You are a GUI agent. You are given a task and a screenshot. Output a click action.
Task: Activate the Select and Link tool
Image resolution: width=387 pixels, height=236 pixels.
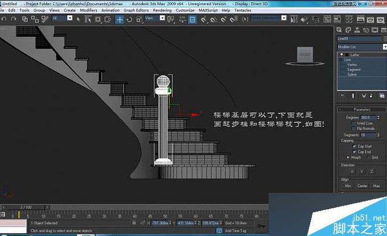pyautogui.click(x=25, y=19)
